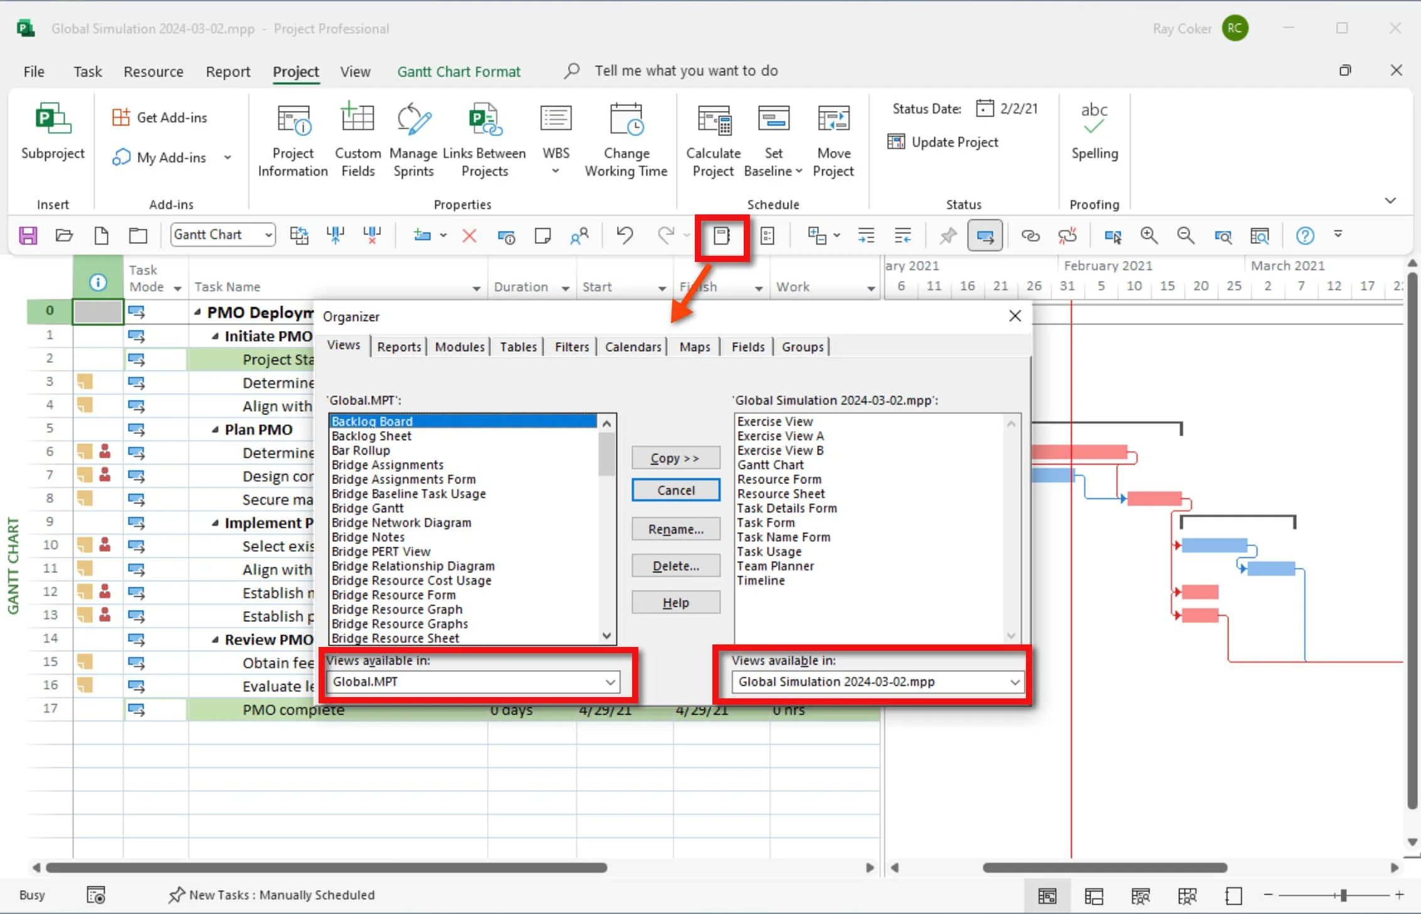Open Change Working Time

(626, 141)
